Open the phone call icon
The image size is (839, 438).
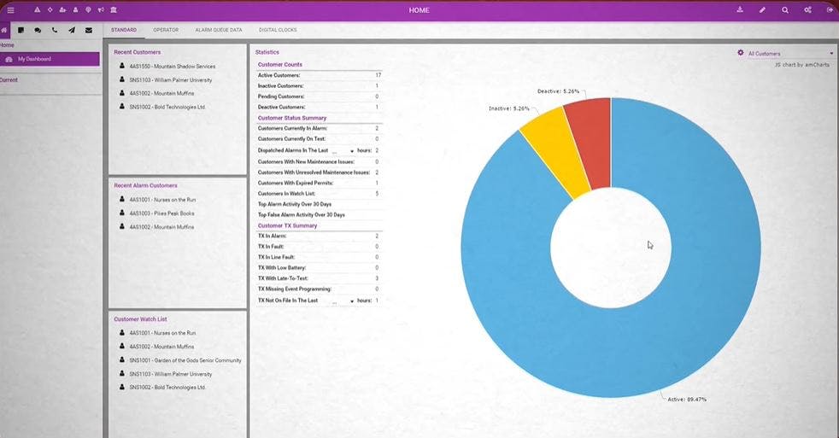tap(55, 30)
